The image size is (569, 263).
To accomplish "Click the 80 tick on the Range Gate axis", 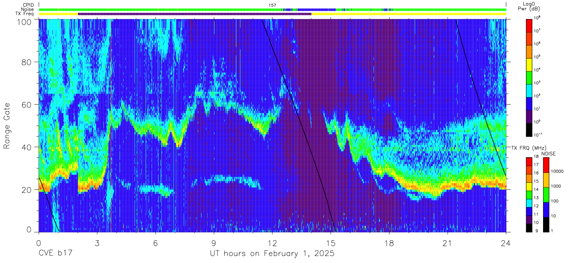I will click(26, 62).
